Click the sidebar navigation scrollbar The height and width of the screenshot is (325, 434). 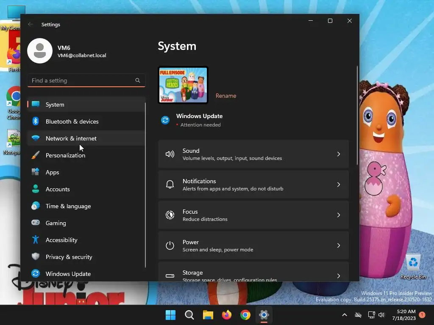pyautogui.click(x=145, y=185)
